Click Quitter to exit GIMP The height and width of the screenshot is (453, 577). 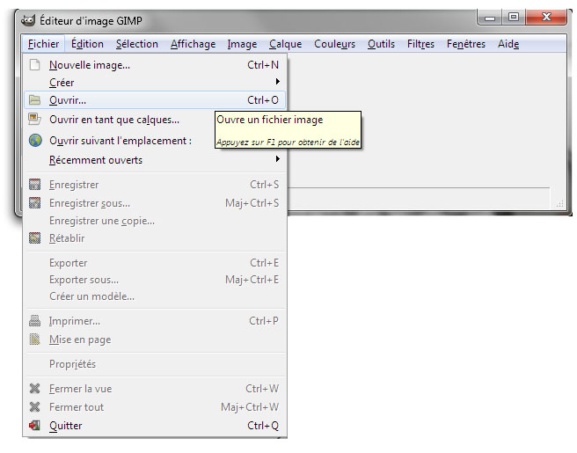point(66,426)
